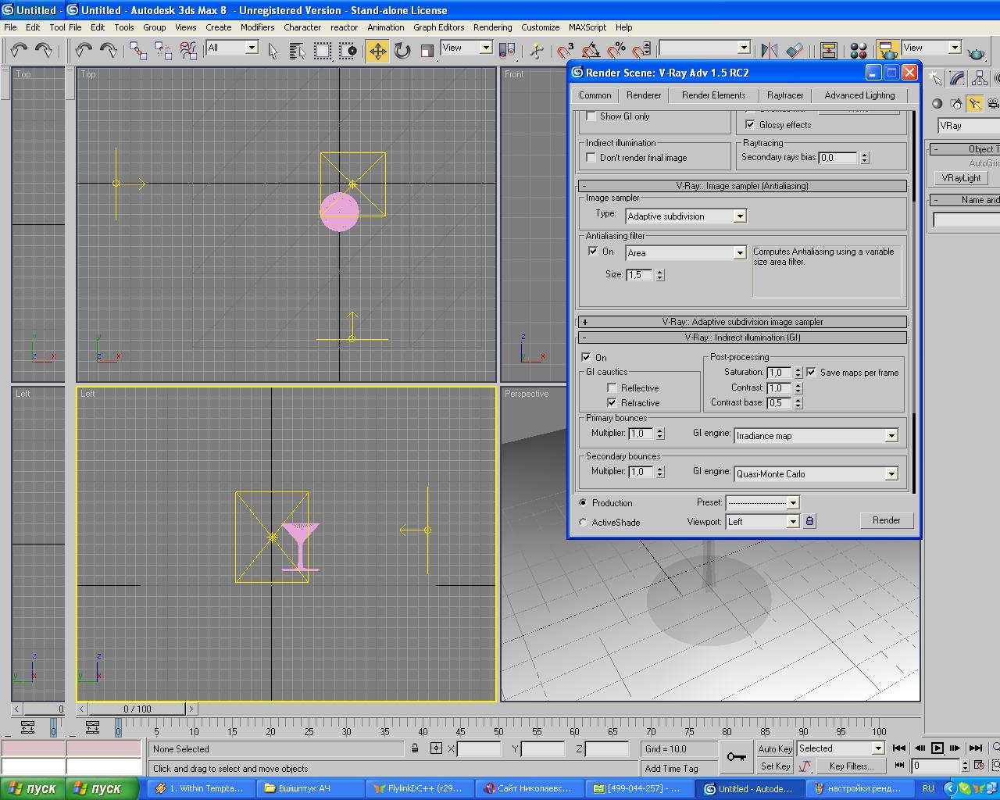Toggle the Angle Snap icon
The width and height of the screenshot is (1000, 800).
click(x=591, y=51)
